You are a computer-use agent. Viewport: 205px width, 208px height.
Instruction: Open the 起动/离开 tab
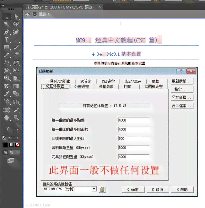[133, 81]
